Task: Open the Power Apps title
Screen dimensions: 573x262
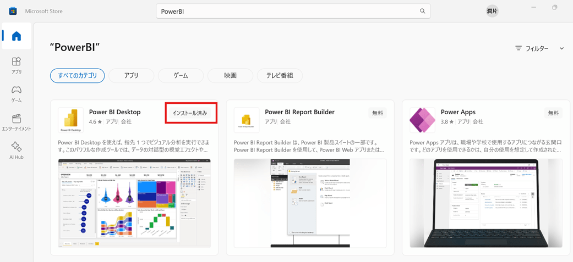Action: pyautogui.click(x=458, y=112)
